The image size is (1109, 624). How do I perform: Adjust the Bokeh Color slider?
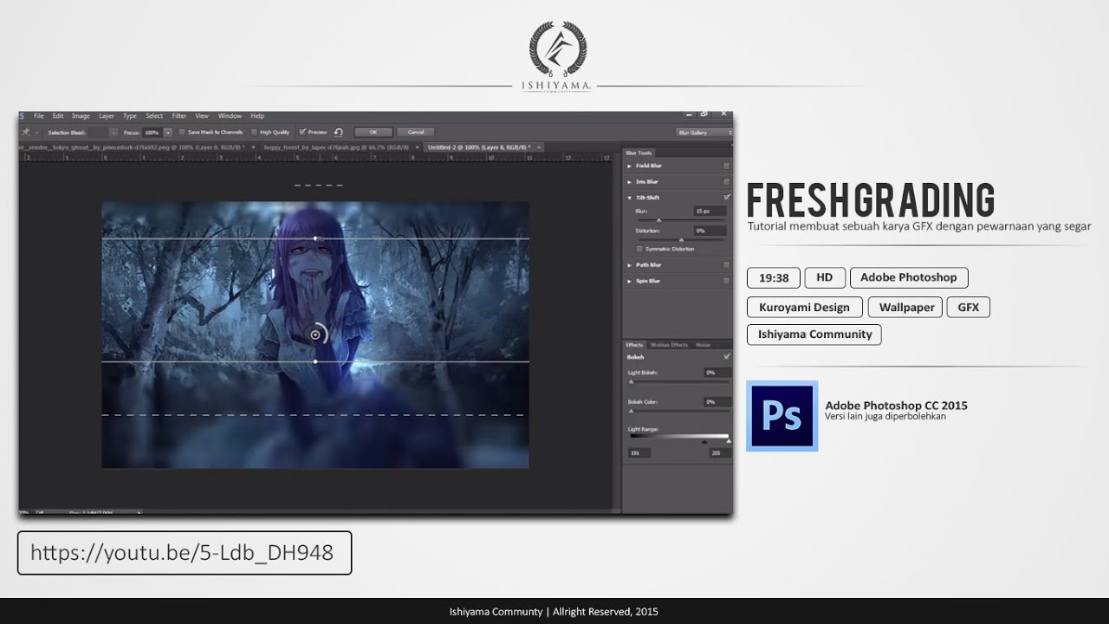(x=678, y=412)
